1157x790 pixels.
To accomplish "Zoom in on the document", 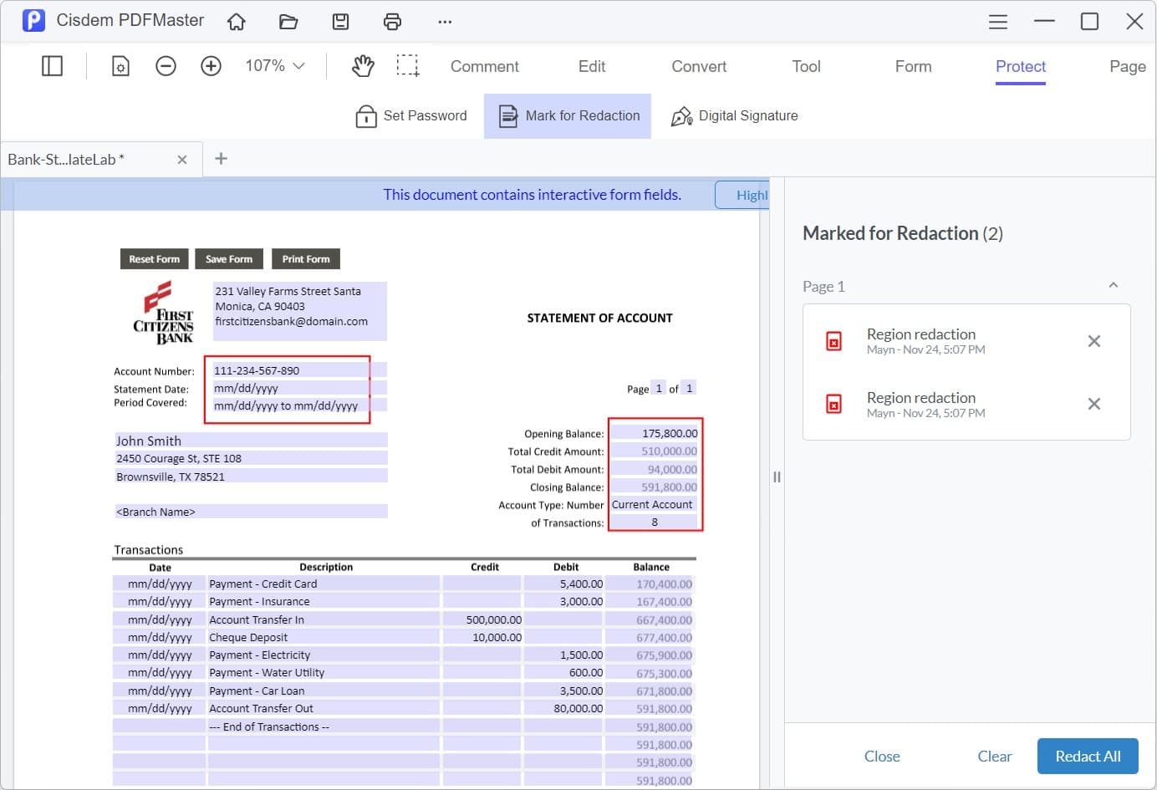I will [211, 65].
